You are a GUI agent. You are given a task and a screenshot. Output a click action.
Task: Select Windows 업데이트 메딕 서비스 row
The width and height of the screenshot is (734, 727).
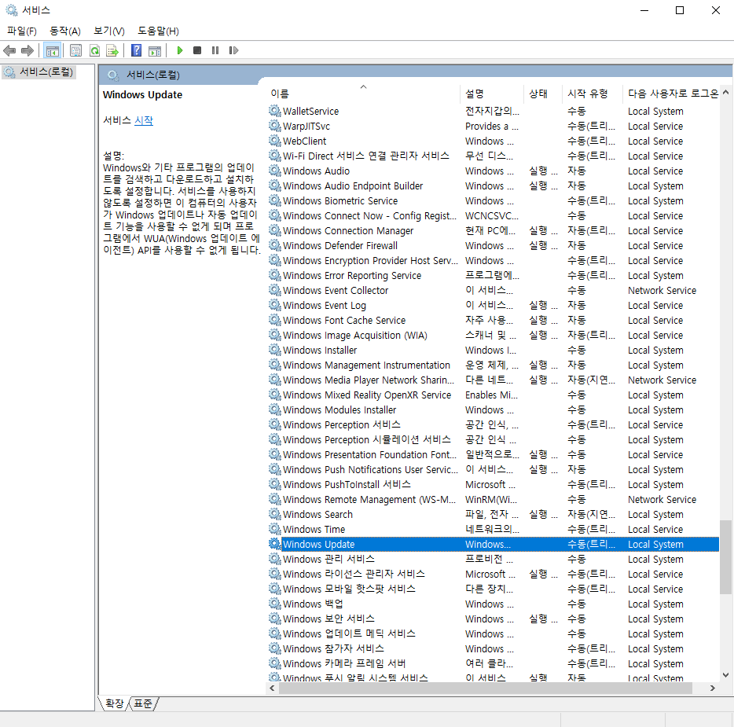point(494,633)
